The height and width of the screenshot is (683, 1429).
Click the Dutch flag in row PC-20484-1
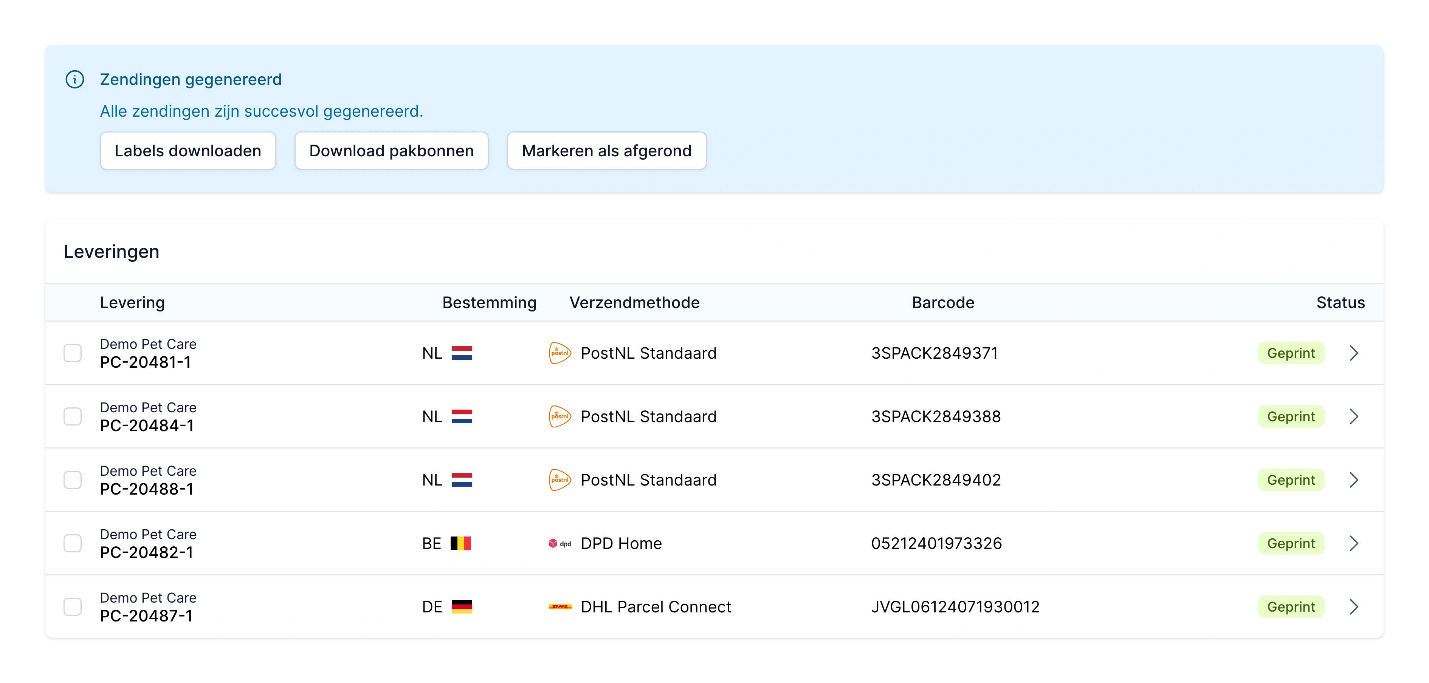[x=462, y=416]
